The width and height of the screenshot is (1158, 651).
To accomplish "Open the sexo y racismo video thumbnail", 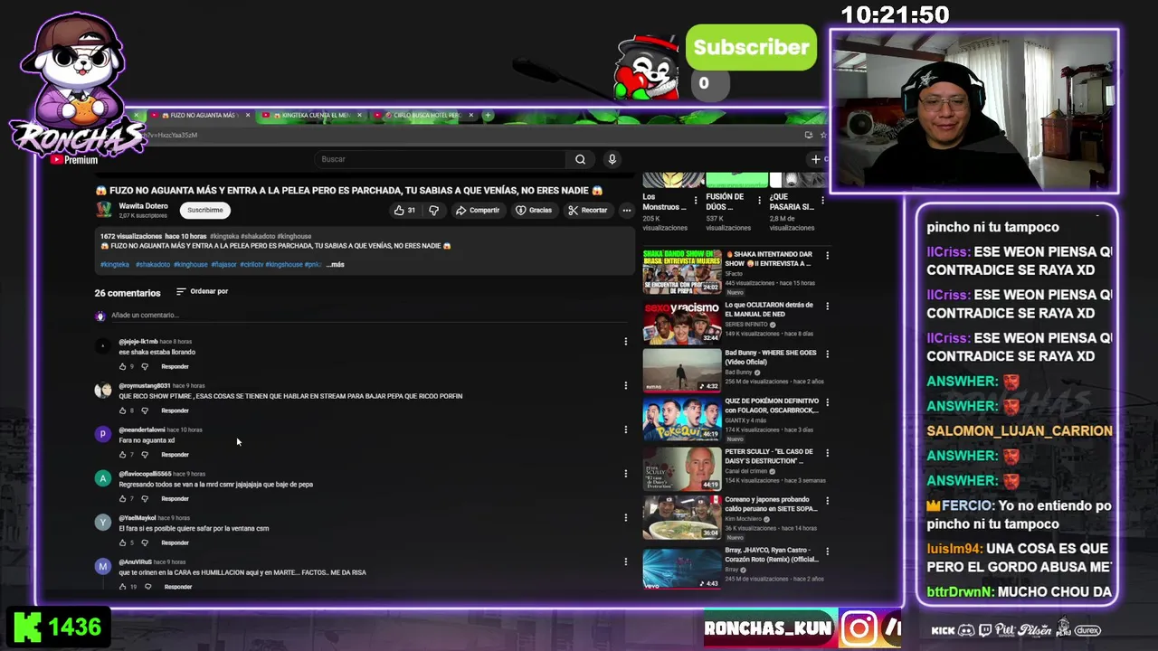I will coord(682,321).
